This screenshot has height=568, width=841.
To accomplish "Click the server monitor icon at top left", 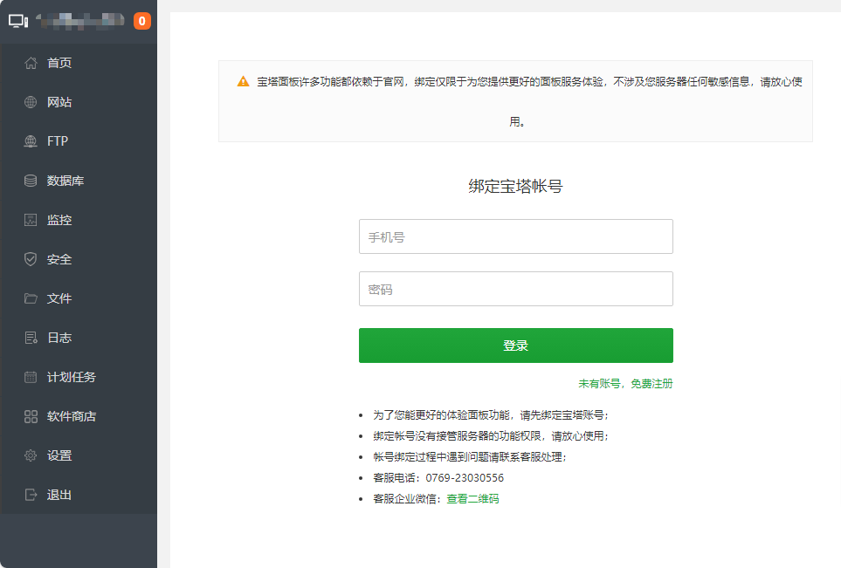I will (18, 21).
